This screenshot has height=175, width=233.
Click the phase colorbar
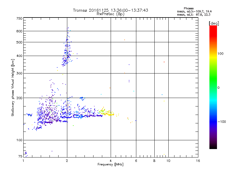(x=213, y=87)
